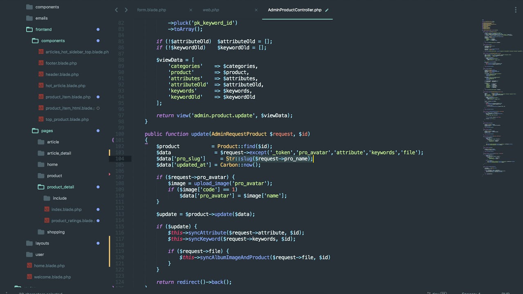Image resolution: width=523 pixels, height=294 pixels.
Task: Click the syncKeyword method call
Action: click(204, 239)
